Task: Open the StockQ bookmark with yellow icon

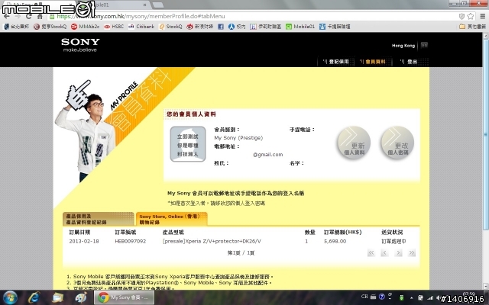Action: 170,27
